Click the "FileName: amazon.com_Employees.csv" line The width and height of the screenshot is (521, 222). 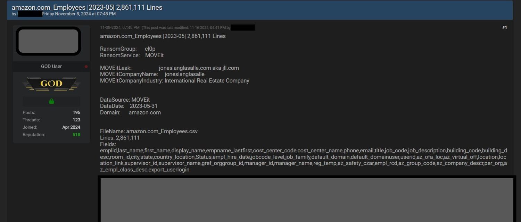pyautogui.click(x=149, y=131)
